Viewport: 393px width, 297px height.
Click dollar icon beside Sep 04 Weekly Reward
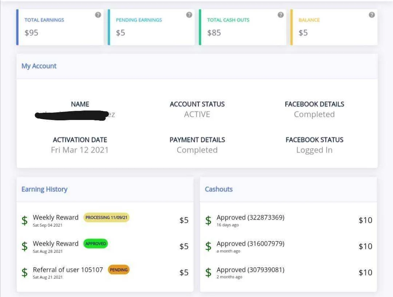pyautogui.click(x=25, y=221)
